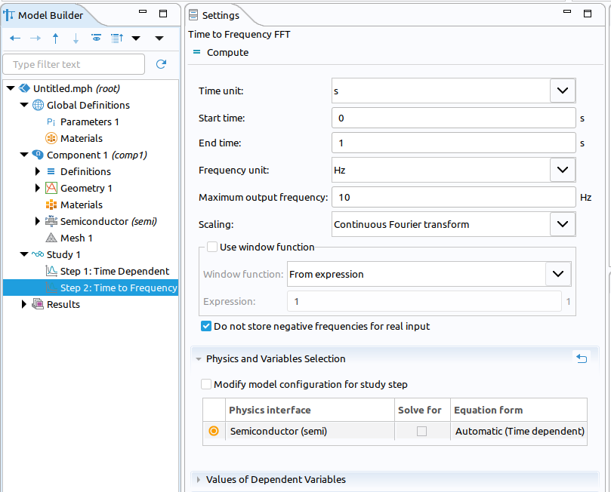Click the Show More Options eye icon
611x492 pixels.
(96, 38)
